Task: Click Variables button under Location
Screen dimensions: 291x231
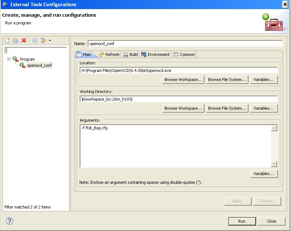Action: point(264,80)
